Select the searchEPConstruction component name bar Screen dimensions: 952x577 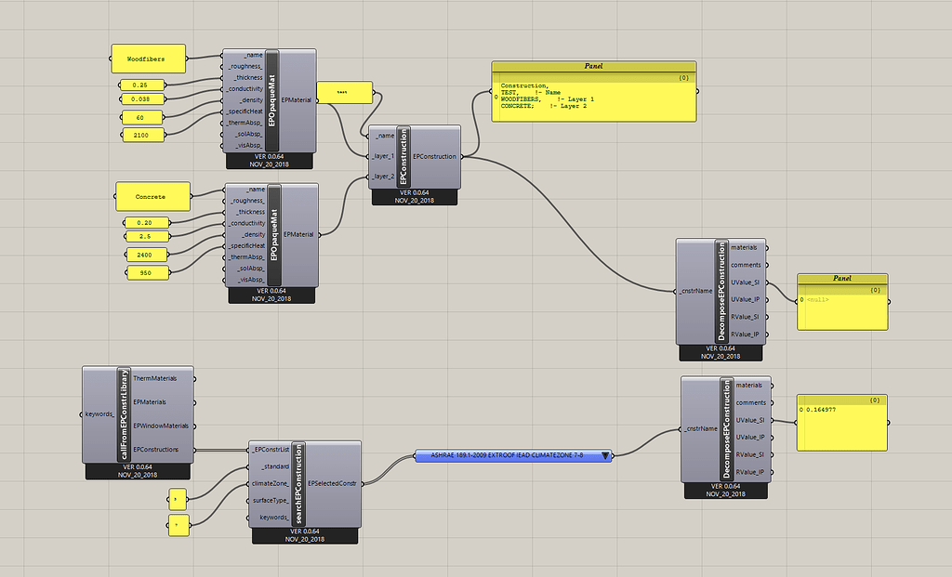[298, 483]
